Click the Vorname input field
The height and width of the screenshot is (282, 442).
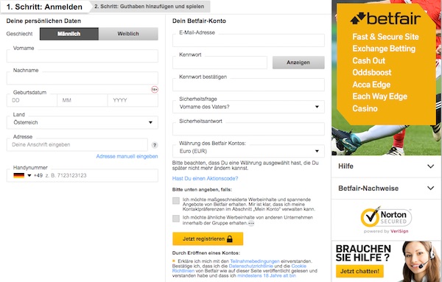(x=83, y=56)
